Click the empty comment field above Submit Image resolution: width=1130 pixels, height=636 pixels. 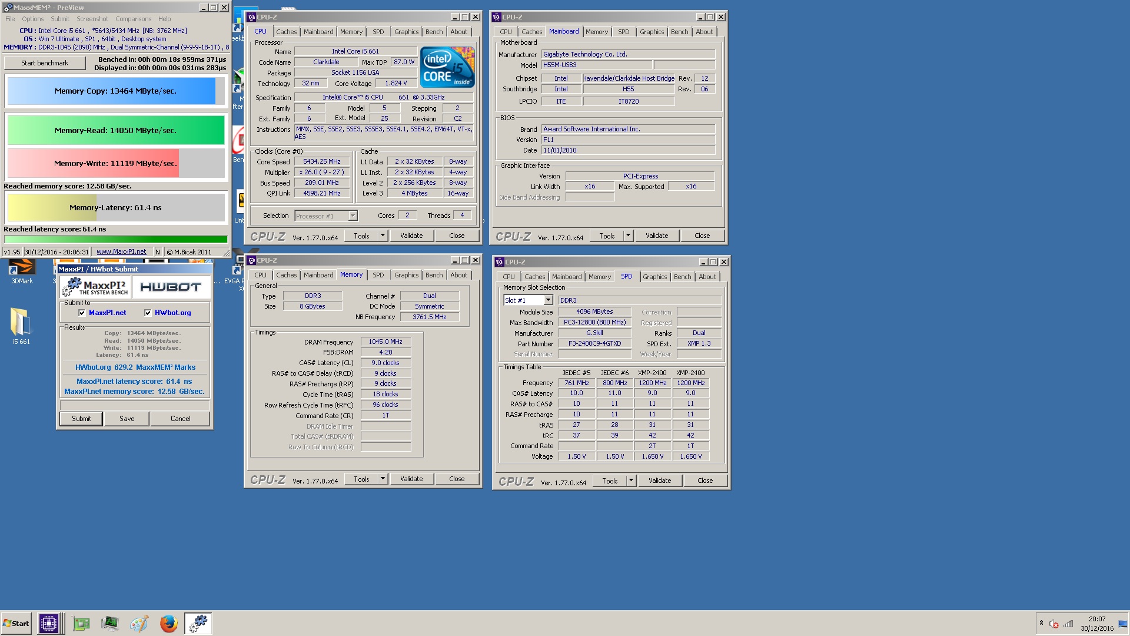(x=135, y=405)
